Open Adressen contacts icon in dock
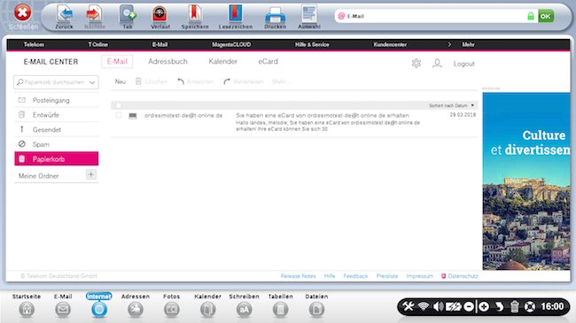 (136, 310)
